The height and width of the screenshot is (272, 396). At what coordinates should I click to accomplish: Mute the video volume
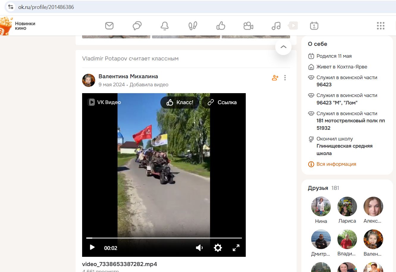point(199,248)
